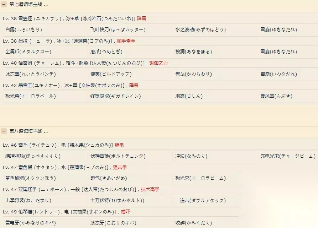The image size is (318, 228).
Task: Click 雪崩 move in 狃拉's row
Action: pos(288,52)
